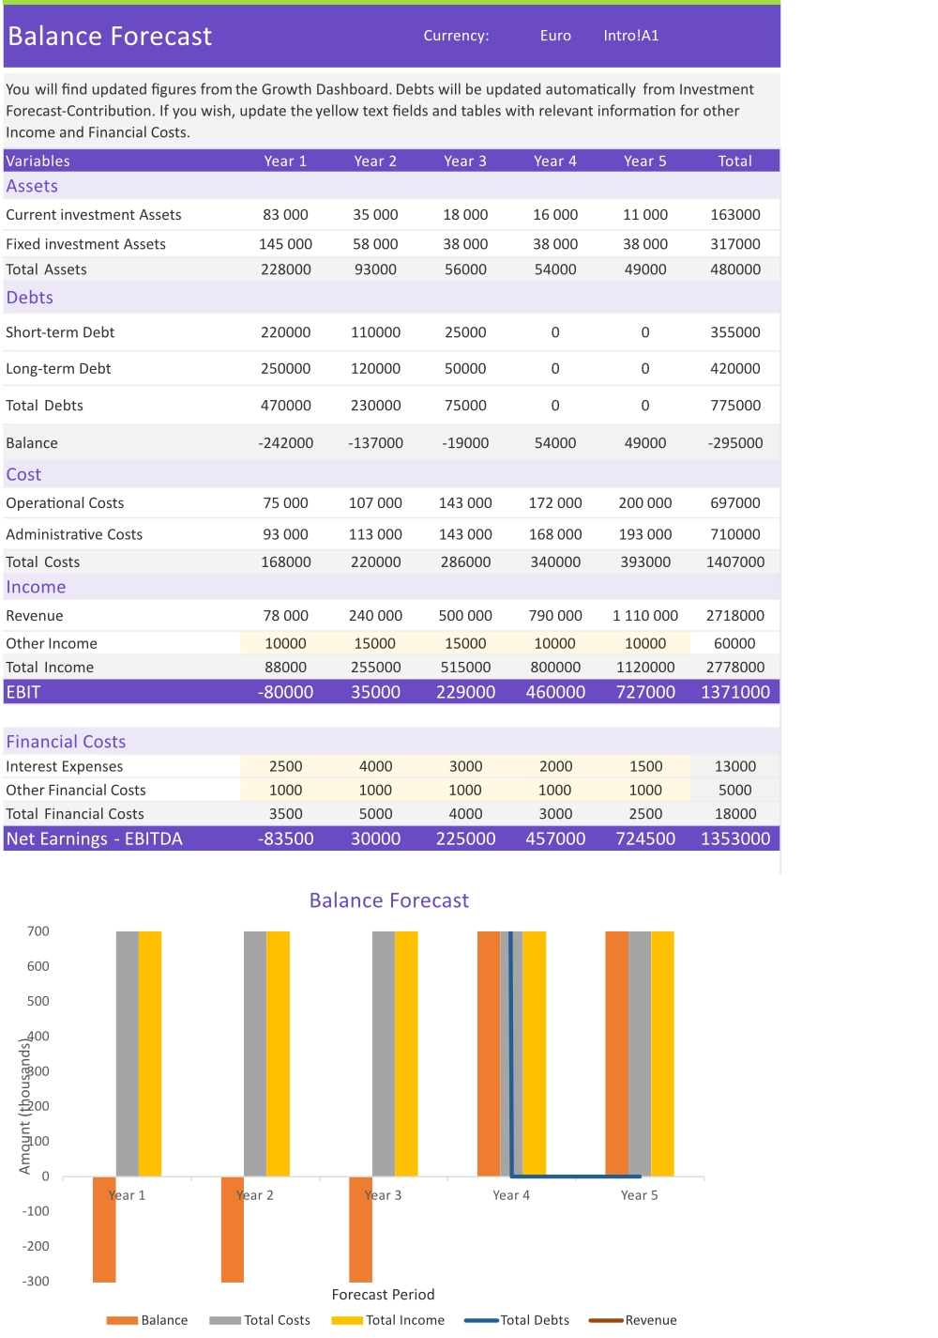Screen dimensions: 938x1338
Task: Select Interest Expenses Year 3 value 3000
Action: click(x=465, y=766)
